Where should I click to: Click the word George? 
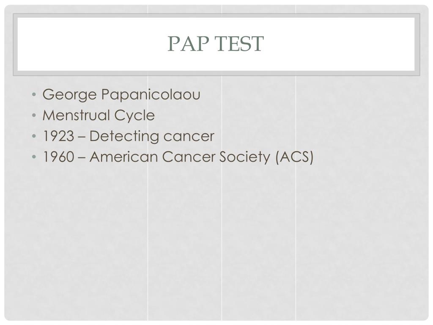click(x=70, y=95)
